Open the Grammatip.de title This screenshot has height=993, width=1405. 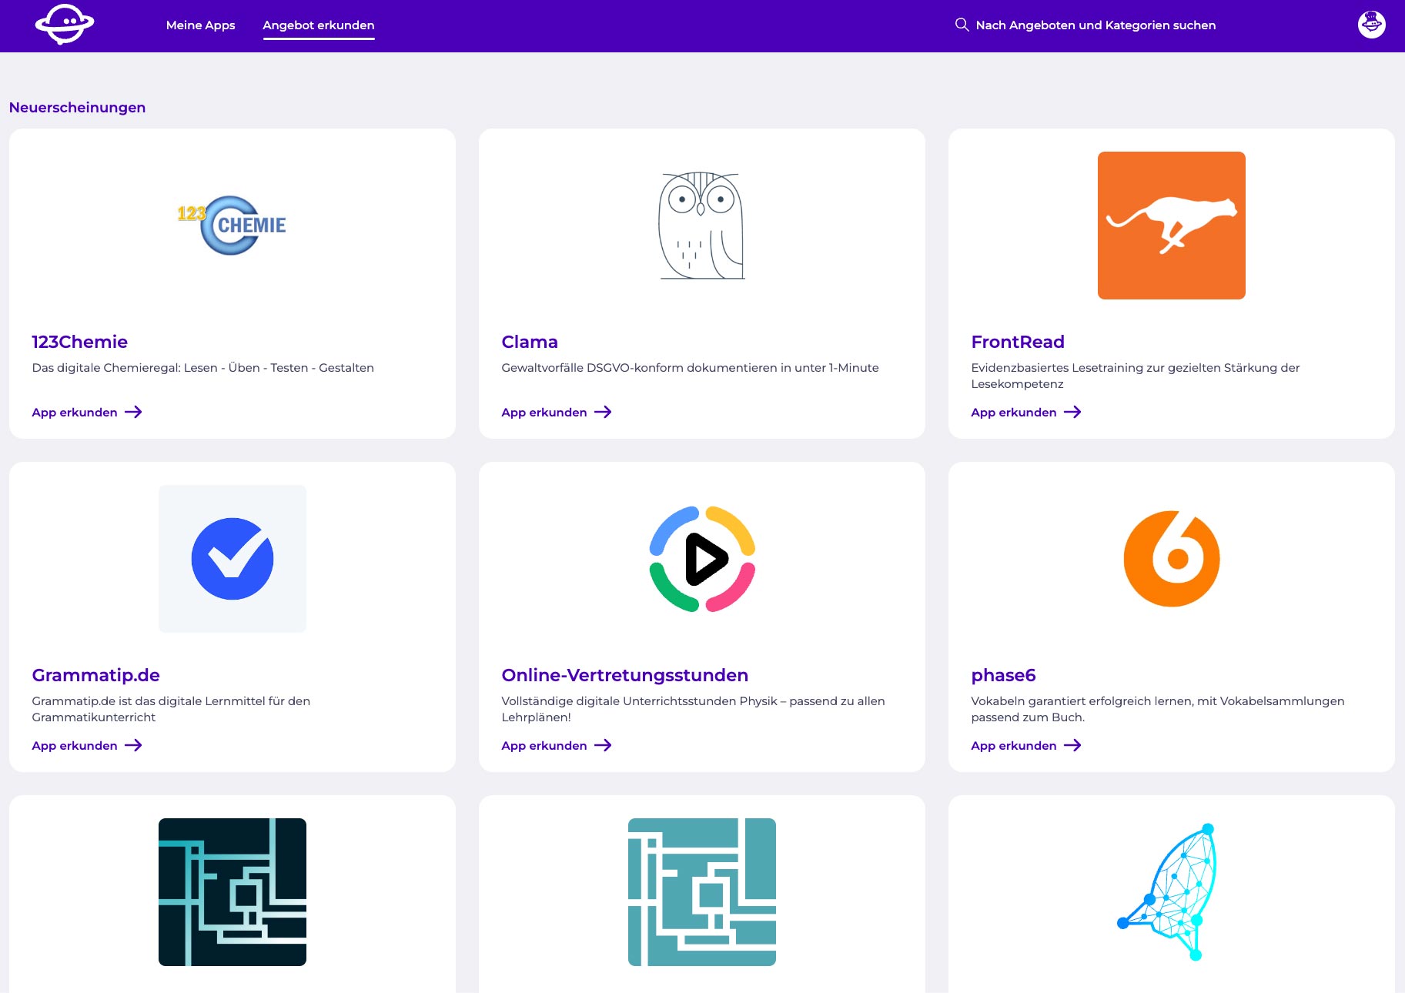click(x=95, y=674)
